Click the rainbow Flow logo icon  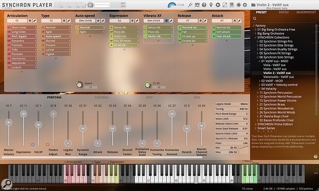(x=172, y=5)
